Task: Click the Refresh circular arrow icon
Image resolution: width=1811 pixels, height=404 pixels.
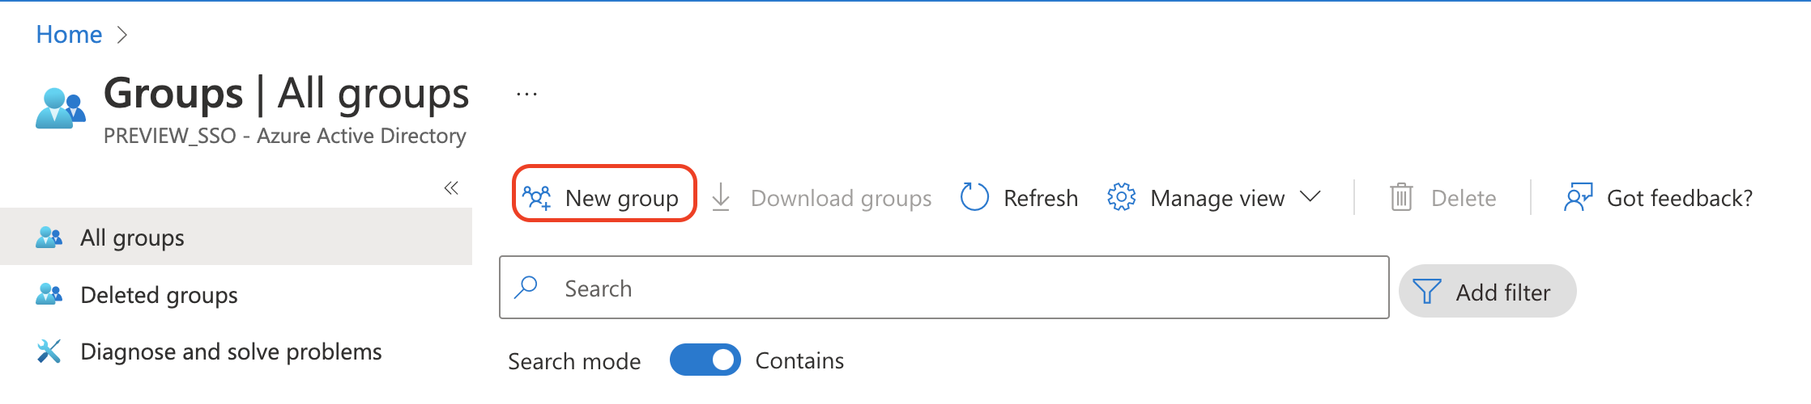Action: tap(974, 197)
